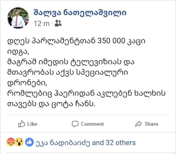Click "32 others" reactions text

click(119, 143)
